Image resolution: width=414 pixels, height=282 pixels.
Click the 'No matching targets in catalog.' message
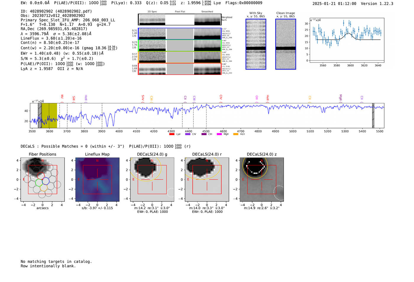pos(56,262)
